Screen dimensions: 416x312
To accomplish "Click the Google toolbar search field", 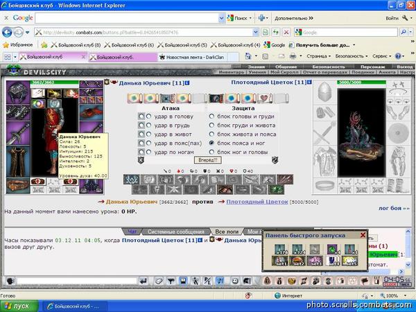I will [127, 18].
